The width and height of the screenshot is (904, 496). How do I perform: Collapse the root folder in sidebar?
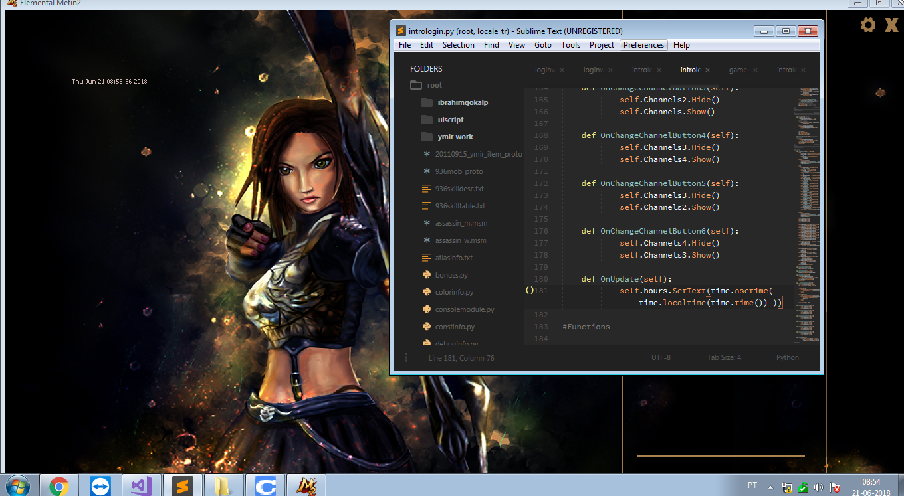tap(435, 85)
